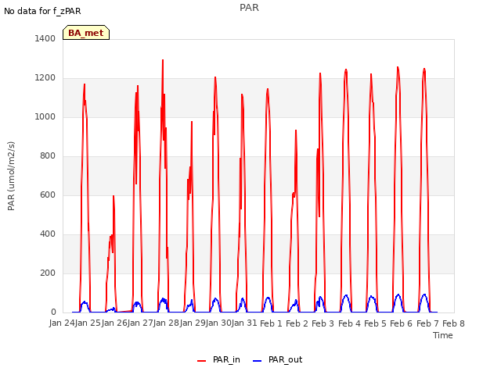
Task: Click the Jan 26 x-axis label
Action: pos(114,323)
